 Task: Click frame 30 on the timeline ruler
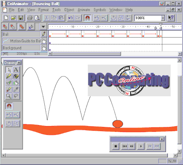(123, 27)
